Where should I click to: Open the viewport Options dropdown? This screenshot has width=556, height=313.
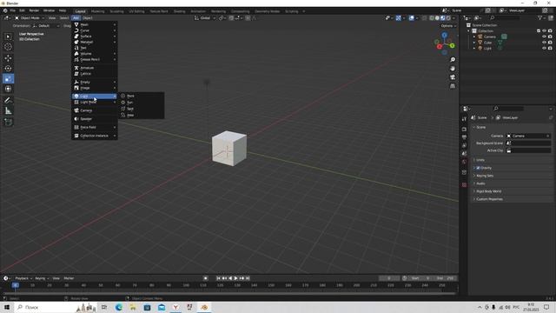(448, 26)
